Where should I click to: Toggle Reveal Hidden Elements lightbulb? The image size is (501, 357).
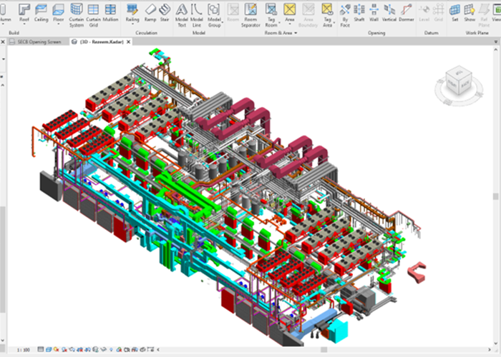111,349
